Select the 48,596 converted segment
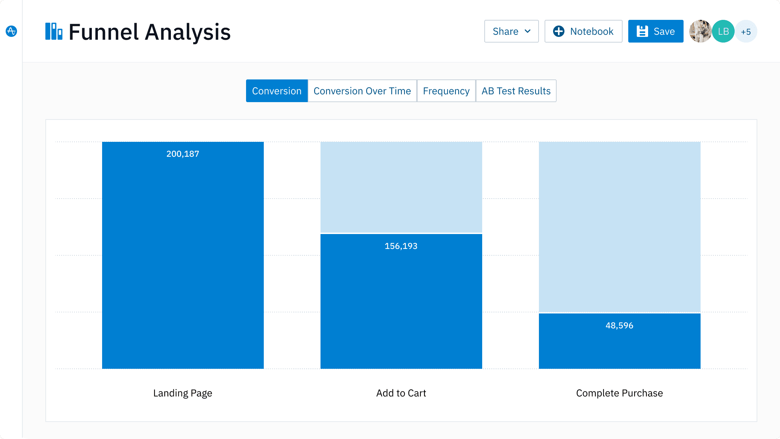780x439 pixels. pos(619,340)
